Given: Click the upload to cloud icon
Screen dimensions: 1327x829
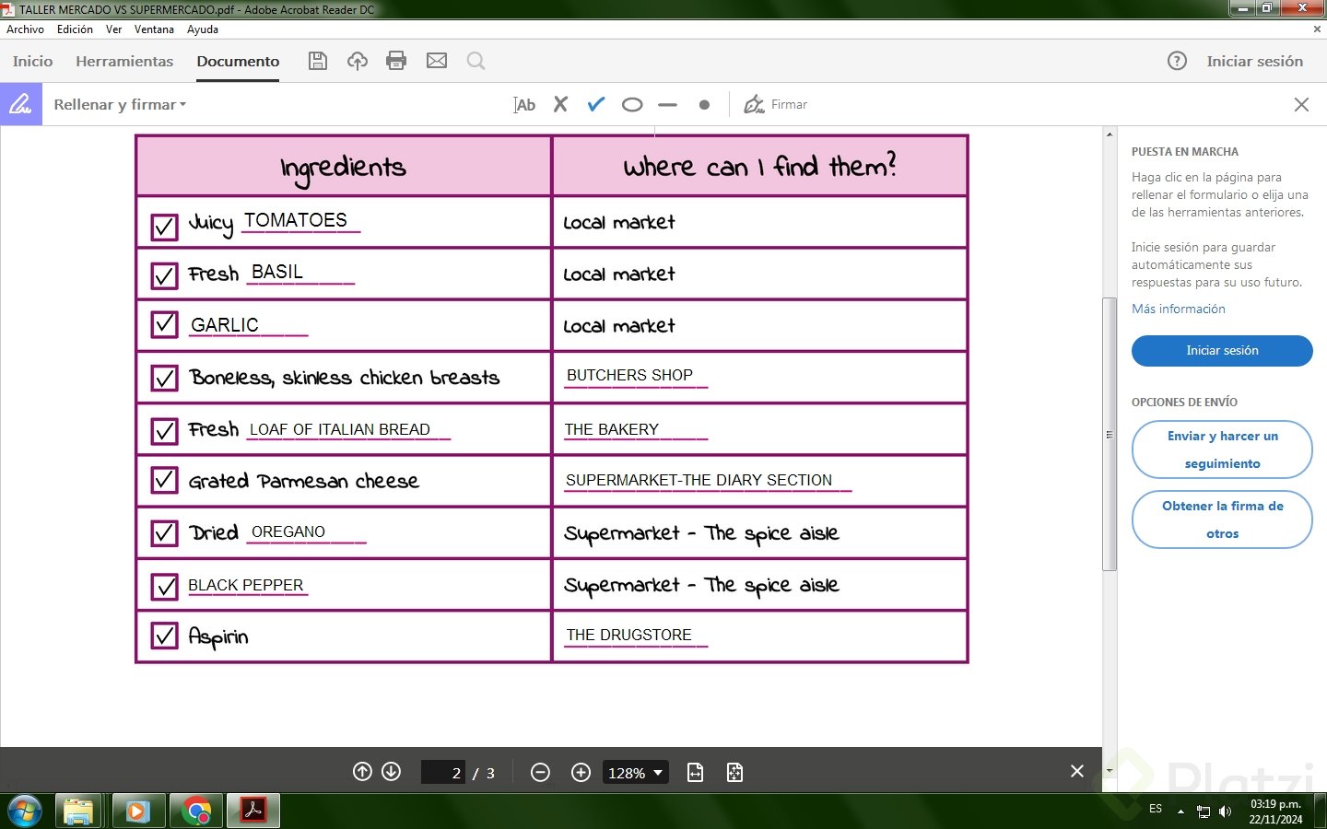Looking at the screenshot, I should (x=358, y=61).
